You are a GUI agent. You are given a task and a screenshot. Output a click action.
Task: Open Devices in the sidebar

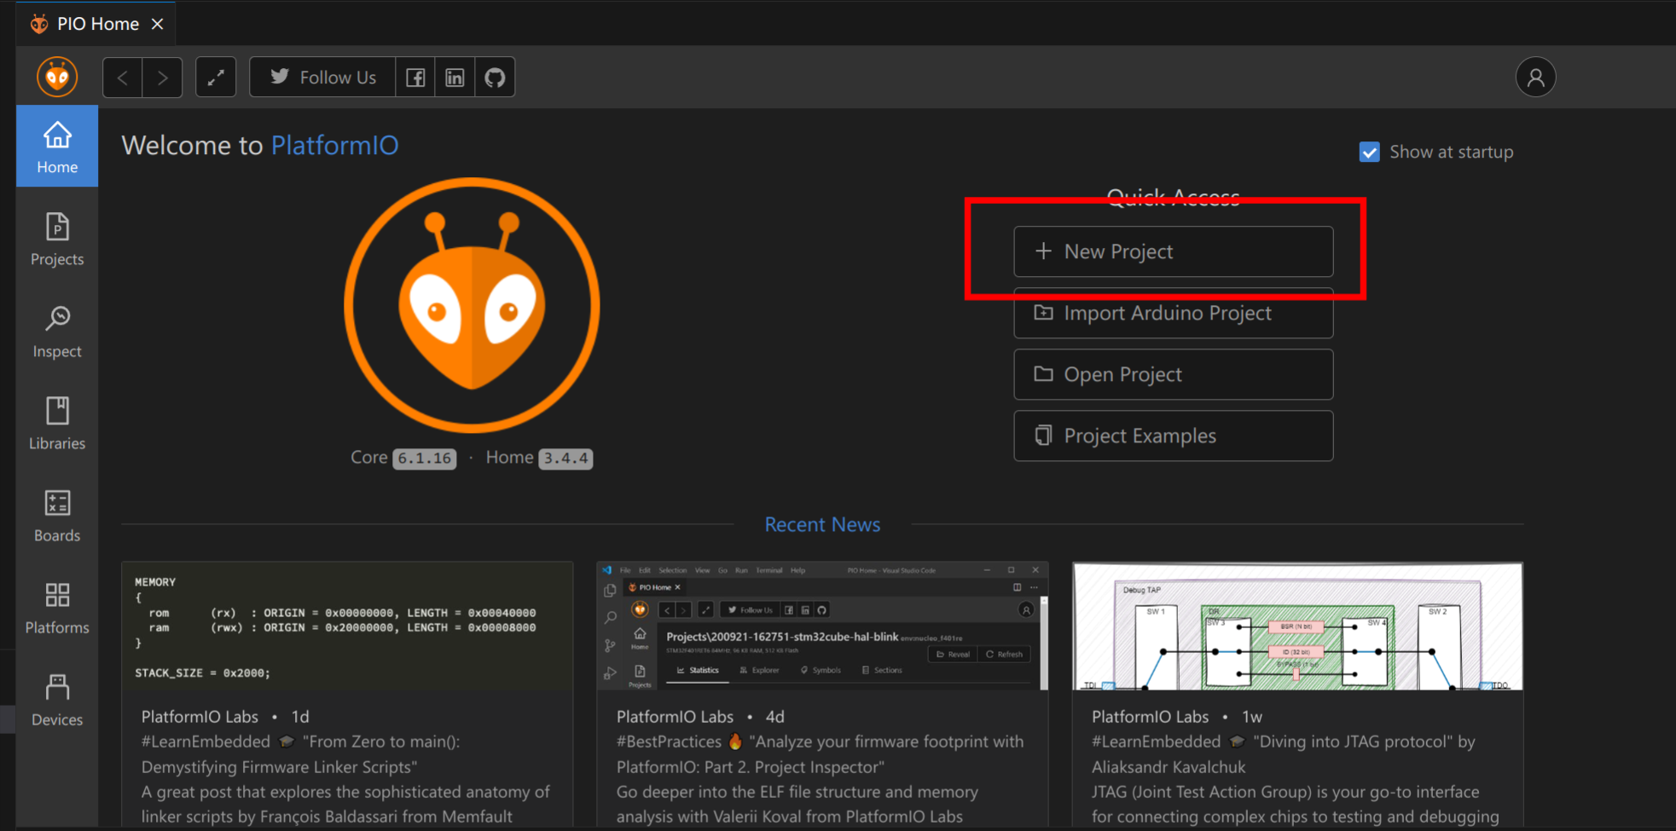tap(57, 700)
